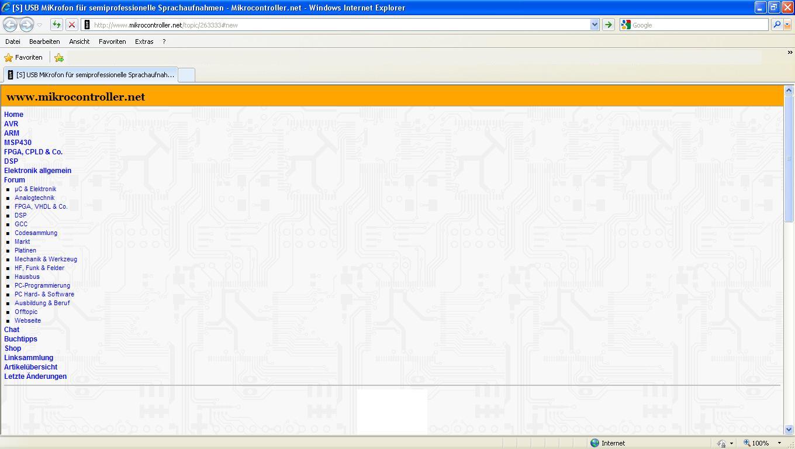Open the Shop link
The height and width of the screenshot is (449, 795).
pyautogui.click(x=13, y=348)
